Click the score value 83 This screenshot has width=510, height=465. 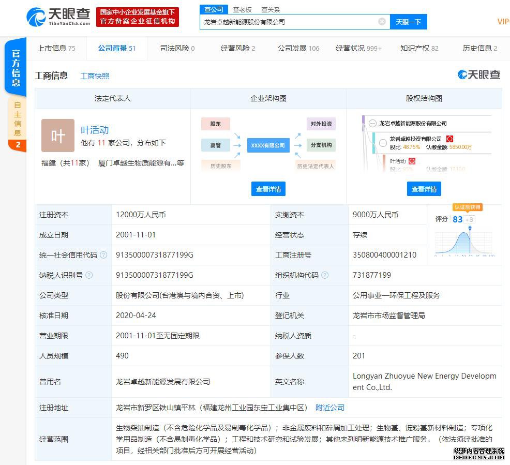(457, 219)
